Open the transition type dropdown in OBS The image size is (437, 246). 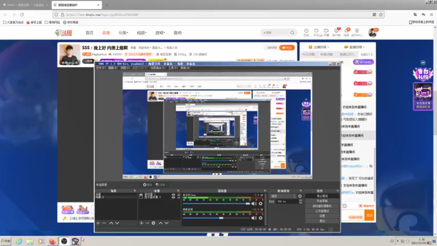coord(282,196)
